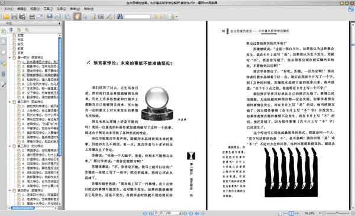Screen dimensions: 355x216
Task: Click the zoom slider at bottom right
Action: click(338, 213)
